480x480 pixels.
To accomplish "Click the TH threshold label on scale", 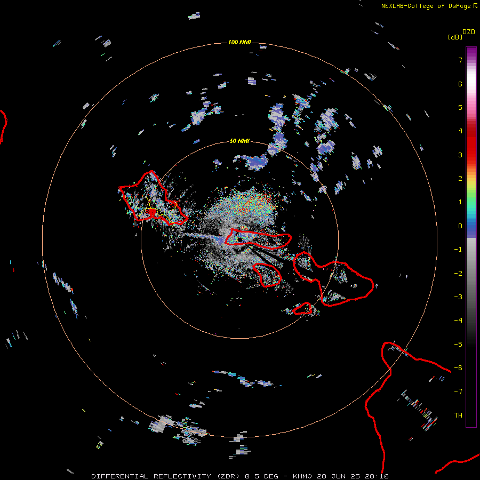I will [458, 415].
